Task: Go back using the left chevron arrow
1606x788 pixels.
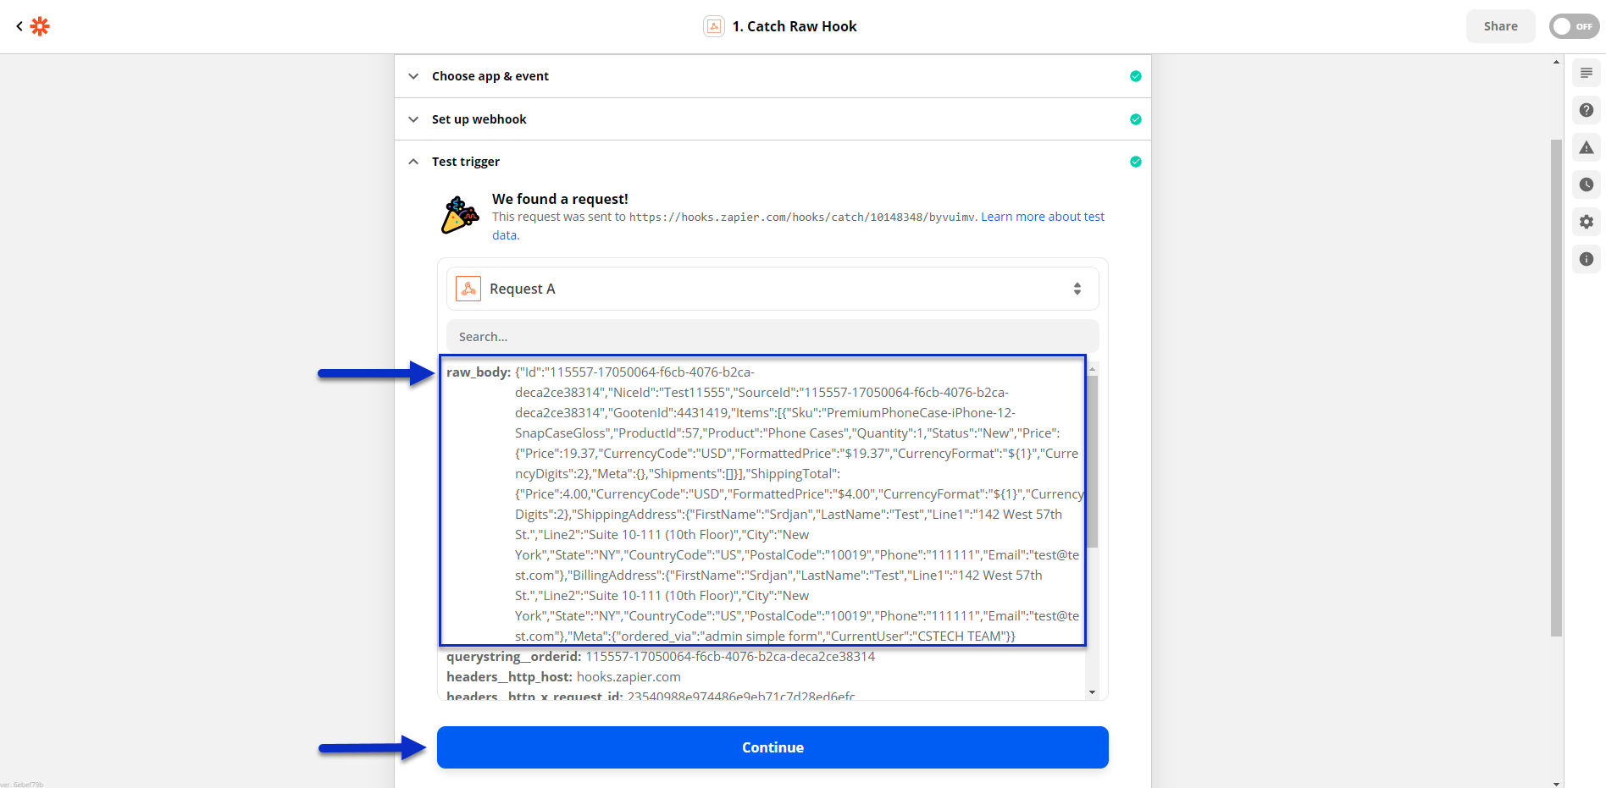Action: pos(19,26)
